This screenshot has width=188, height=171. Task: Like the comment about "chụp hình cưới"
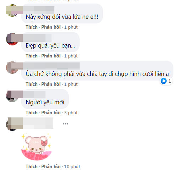(32, 84)
